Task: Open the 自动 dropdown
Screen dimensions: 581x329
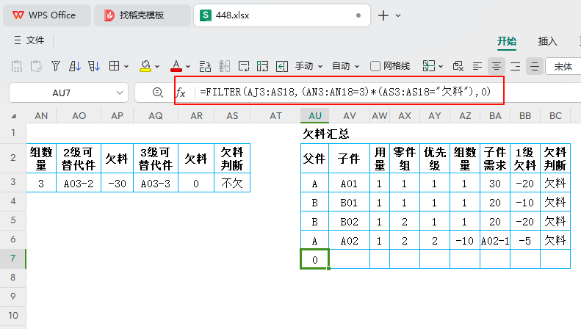Action: (x=345, y=66)
